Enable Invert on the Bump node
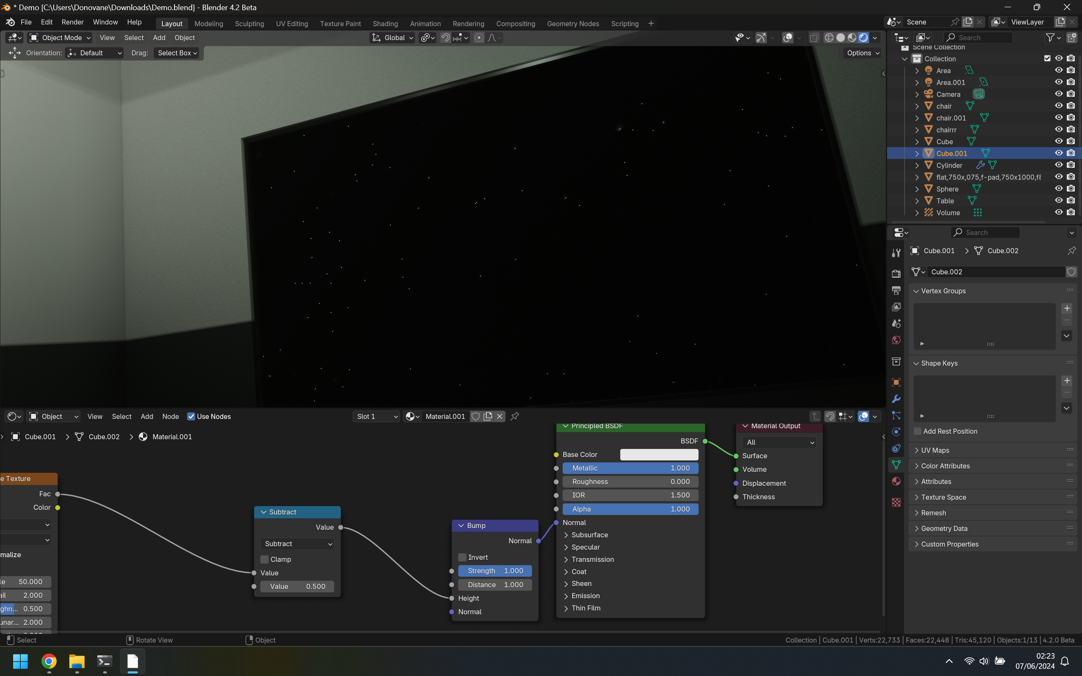 tap(462, 557)
